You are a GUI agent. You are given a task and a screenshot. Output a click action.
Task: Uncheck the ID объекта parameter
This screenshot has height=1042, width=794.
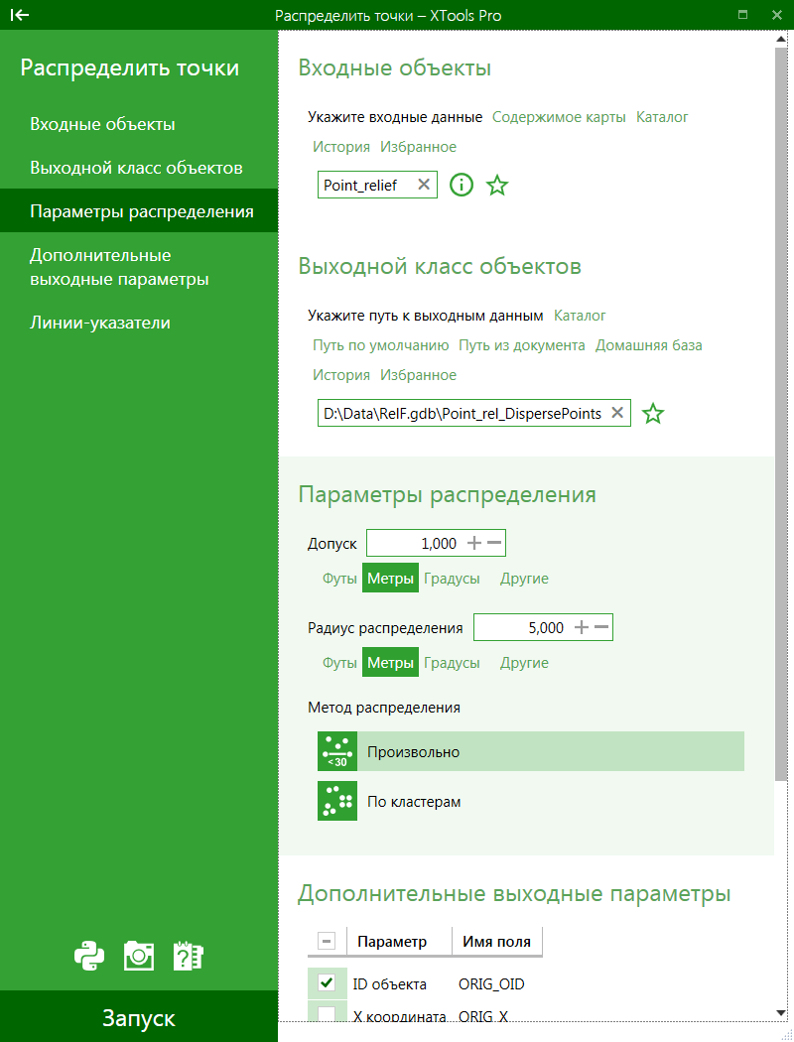[x=327, y=983]
